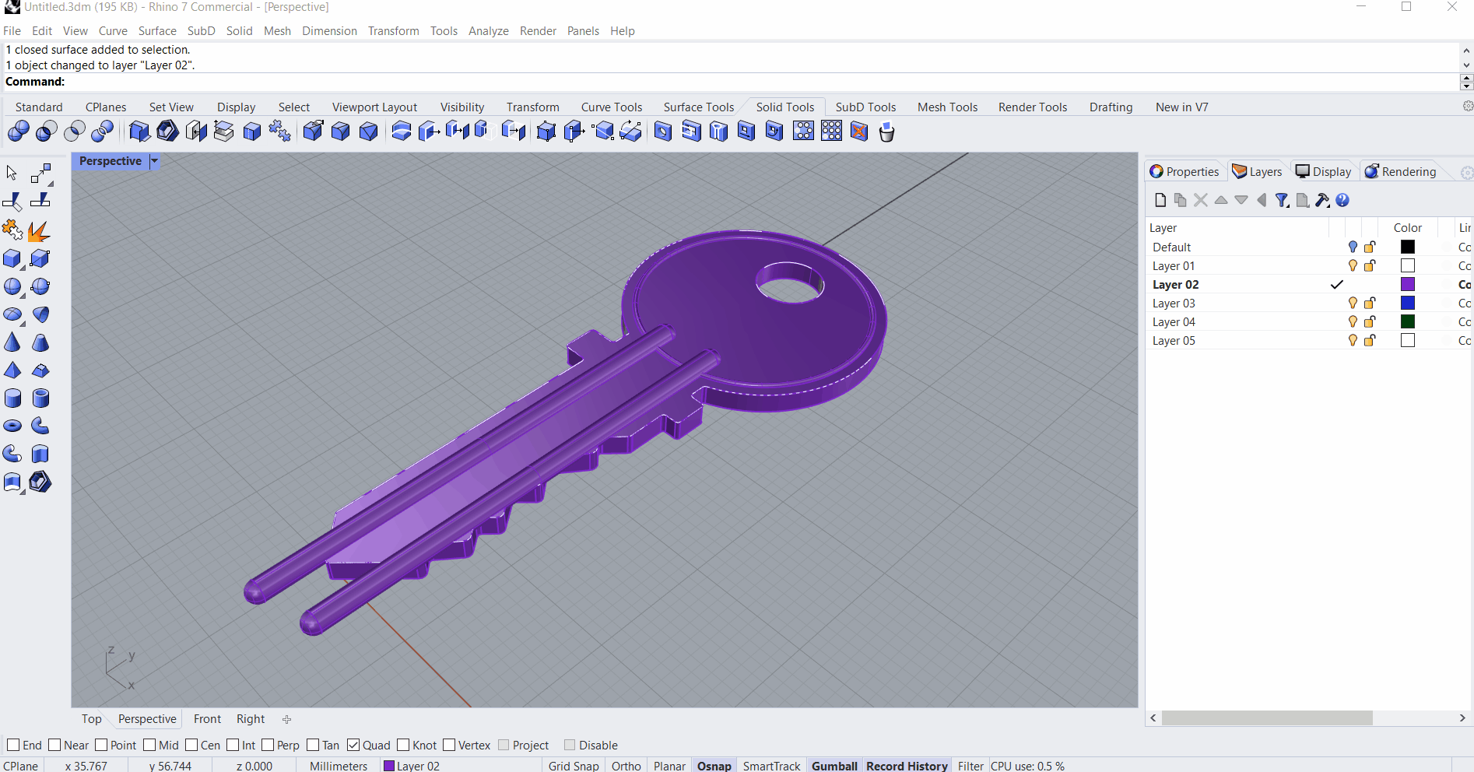This screenshot has width=1474, height=772.
Task: Click the Paraboloid solid tool
Action: (40, 314)
